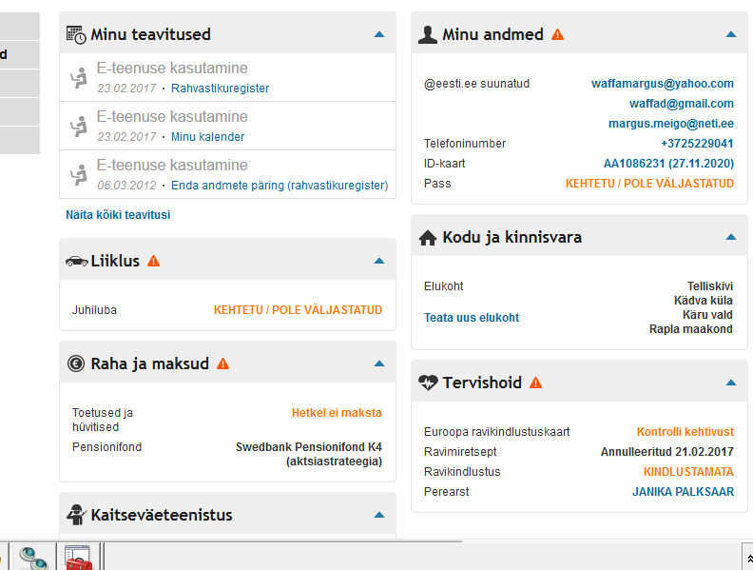The image size is (753, 570).
Task: Click the heart icon beside Tervishoid
Action: coord(428,383)
